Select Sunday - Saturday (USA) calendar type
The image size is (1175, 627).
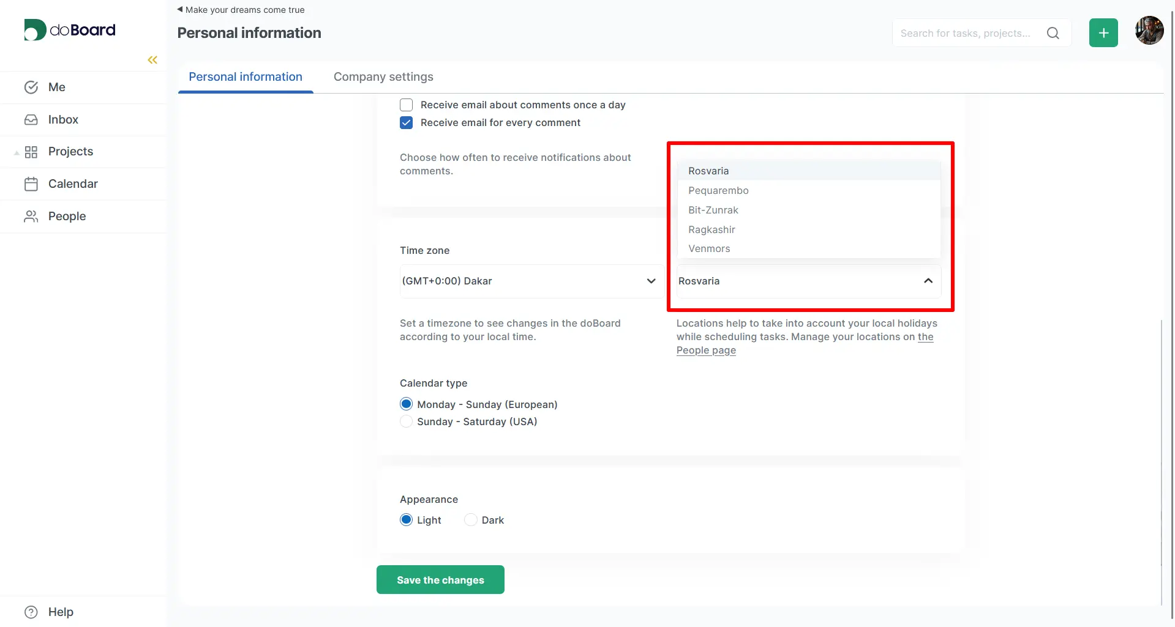tap(406, 421)
